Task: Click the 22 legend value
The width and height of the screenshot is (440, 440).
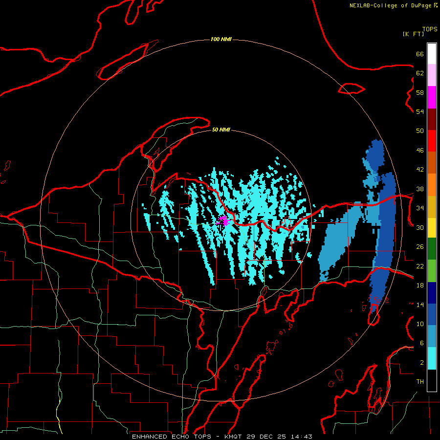Action: coord(420,266)
